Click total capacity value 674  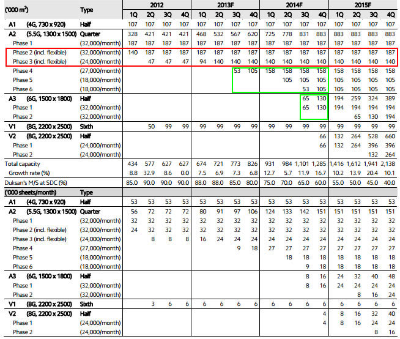(x=201, y=164)
